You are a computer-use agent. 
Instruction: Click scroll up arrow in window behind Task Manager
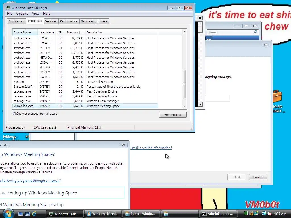(x=200, y=24)
